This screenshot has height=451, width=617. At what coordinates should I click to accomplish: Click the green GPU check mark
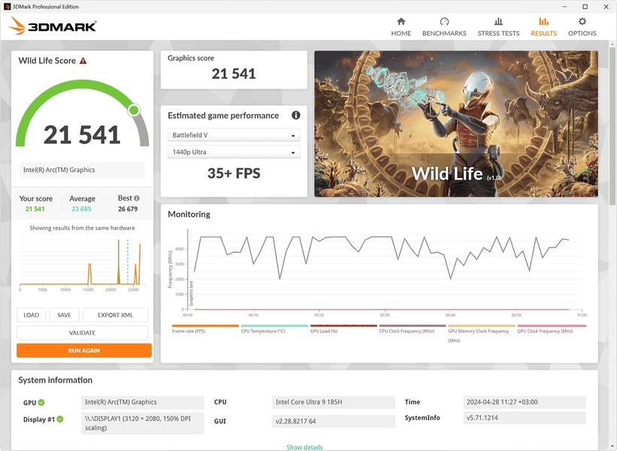tap(41, 402)
